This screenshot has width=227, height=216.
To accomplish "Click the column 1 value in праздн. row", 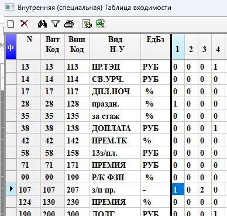I will tap(178, 104).
